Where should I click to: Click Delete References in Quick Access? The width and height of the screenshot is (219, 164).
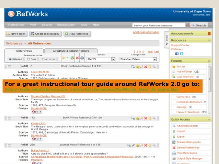[188, 148]
